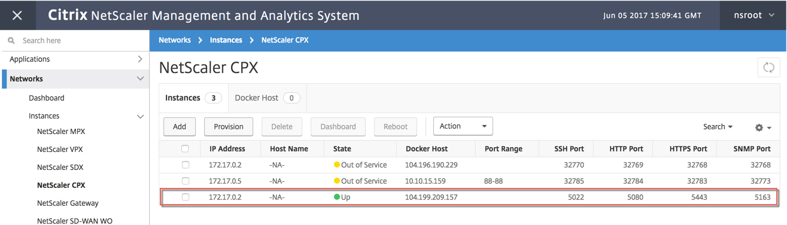Click NetScaler CPX breadcrumb
787x225 pixels.
tap(285, 40)
